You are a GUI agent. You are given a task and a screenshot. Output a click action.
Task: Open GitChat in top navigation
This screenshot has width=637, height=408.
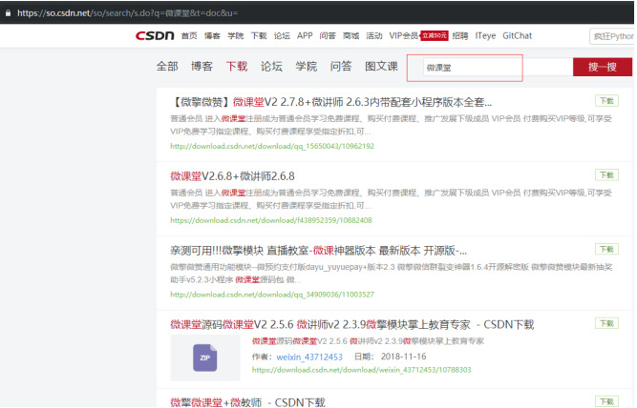click(x=518, y=35)
